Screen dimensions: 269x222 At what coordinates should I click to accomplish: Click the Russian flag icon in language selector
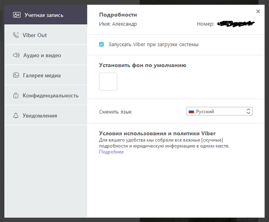(x=191, y=111)
